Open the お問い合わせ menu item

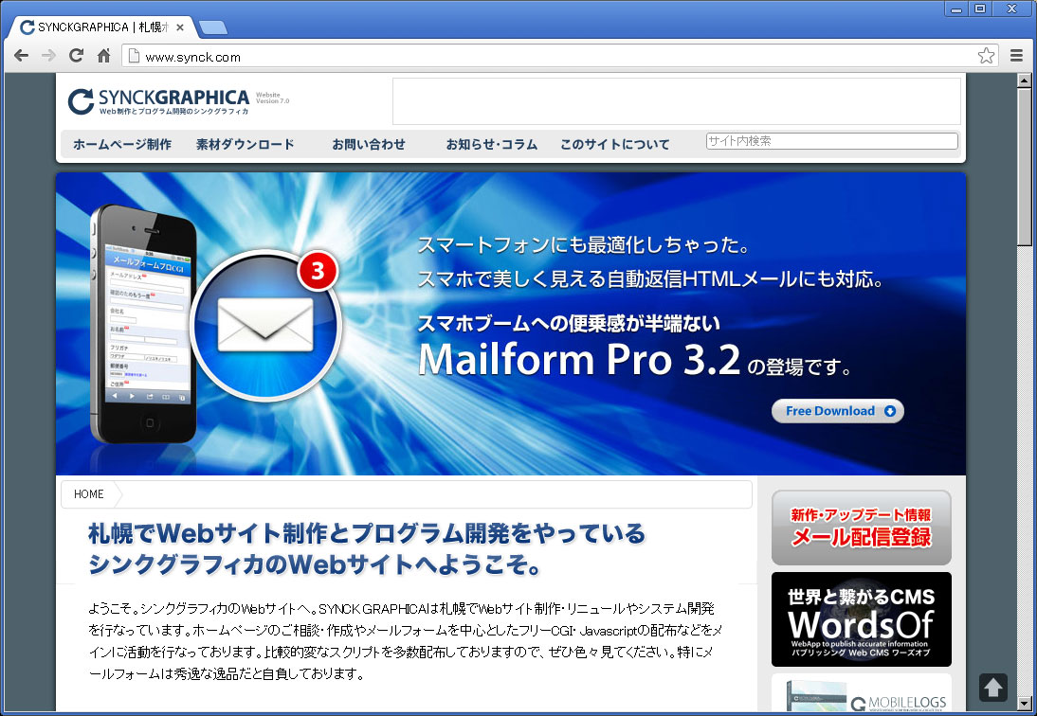pos(369,144)
